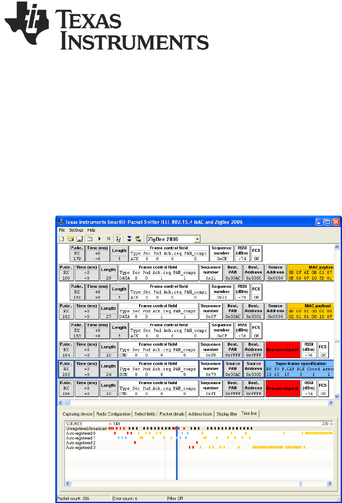Screen dimensions: 342x503
Task: Select highlighted packet number 185 cell
Action: point(66,369)
